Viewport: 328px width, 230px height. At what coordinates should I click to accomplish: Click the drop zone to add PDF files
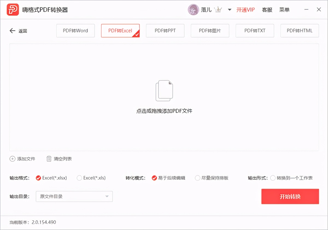[x=164, y=111]
